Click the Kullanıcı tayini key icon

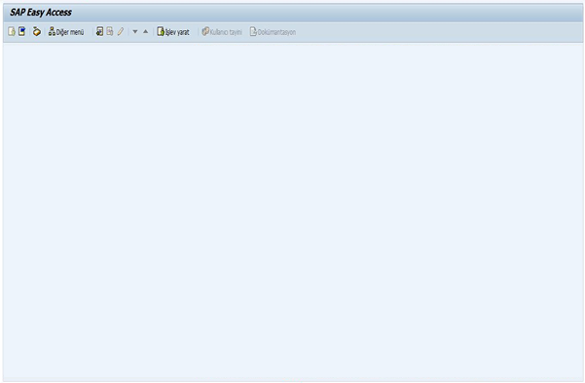click(x=205, y=32)
